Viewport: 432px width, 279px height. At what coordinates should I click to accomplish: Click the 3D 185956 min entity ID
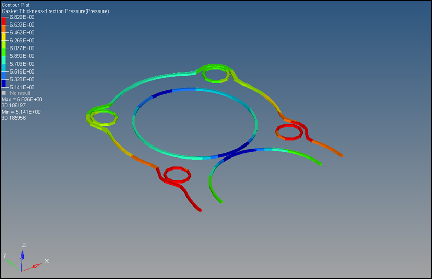[14, 118]
